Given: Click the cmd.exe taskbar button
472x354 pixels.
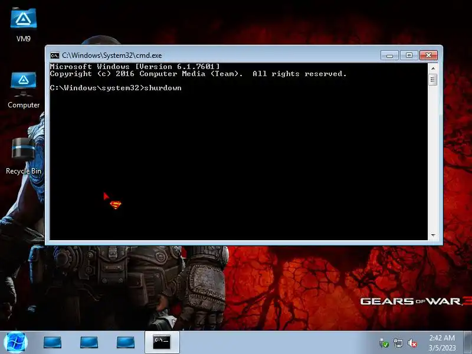Looking at the screenshot, I should (x=162, y=342).
